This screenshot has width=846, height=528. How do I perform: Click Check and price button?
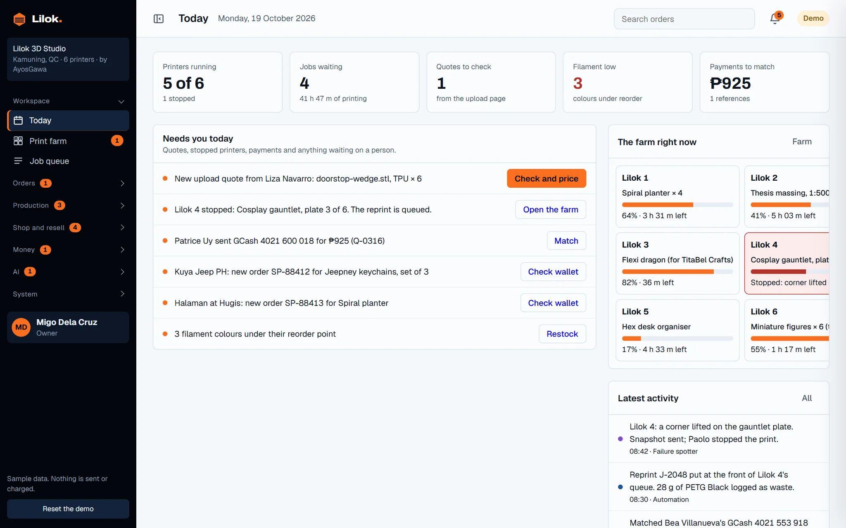[546, 179]
